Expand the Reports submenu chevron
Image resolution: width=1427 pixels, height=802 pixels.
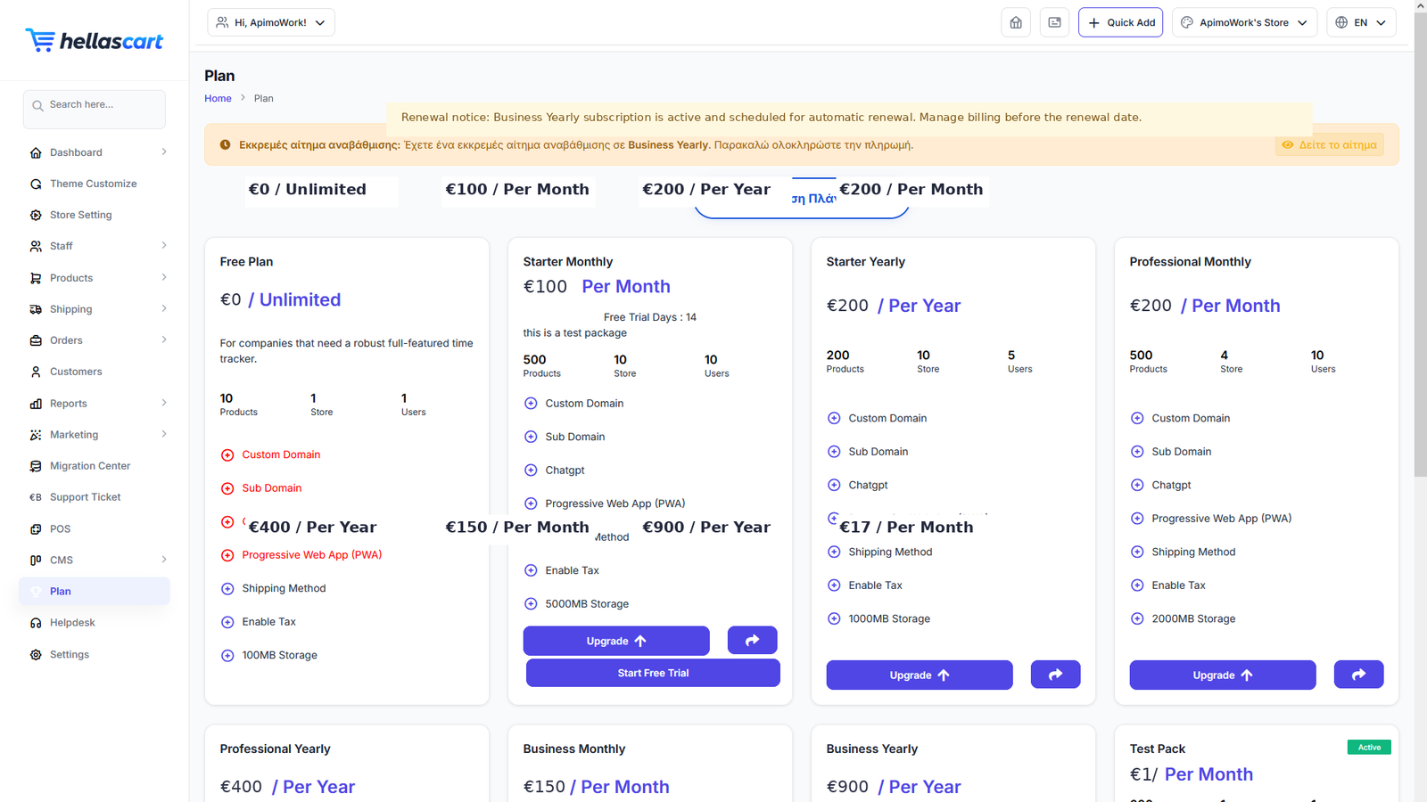pyautogui.click(x=164, y=404)
